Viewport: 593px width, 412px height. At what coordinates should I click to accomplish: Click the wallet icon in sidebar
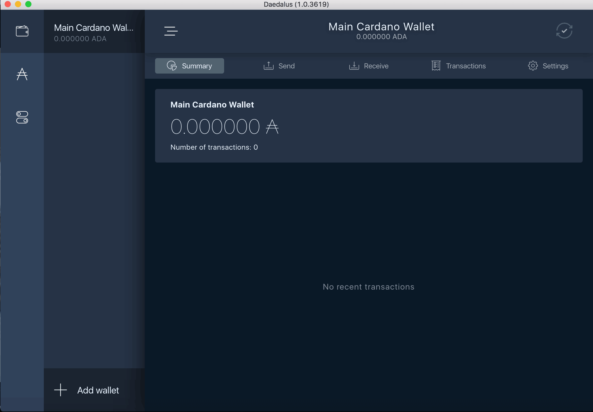(22, 31)
